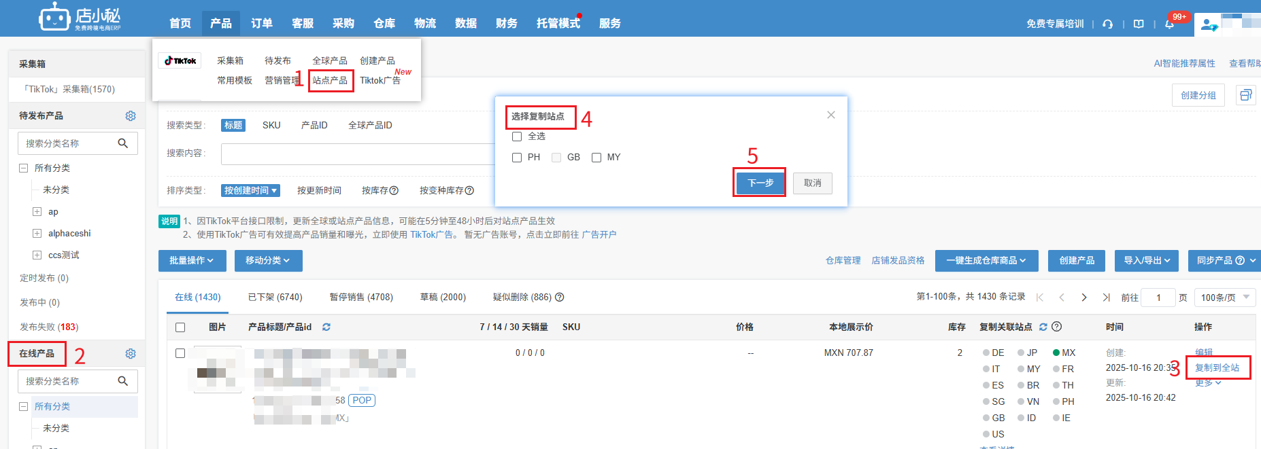Tick the 全选 checkbox in the dialog
The width and height of the screenshot is (1261, 449).
(517, 137)
